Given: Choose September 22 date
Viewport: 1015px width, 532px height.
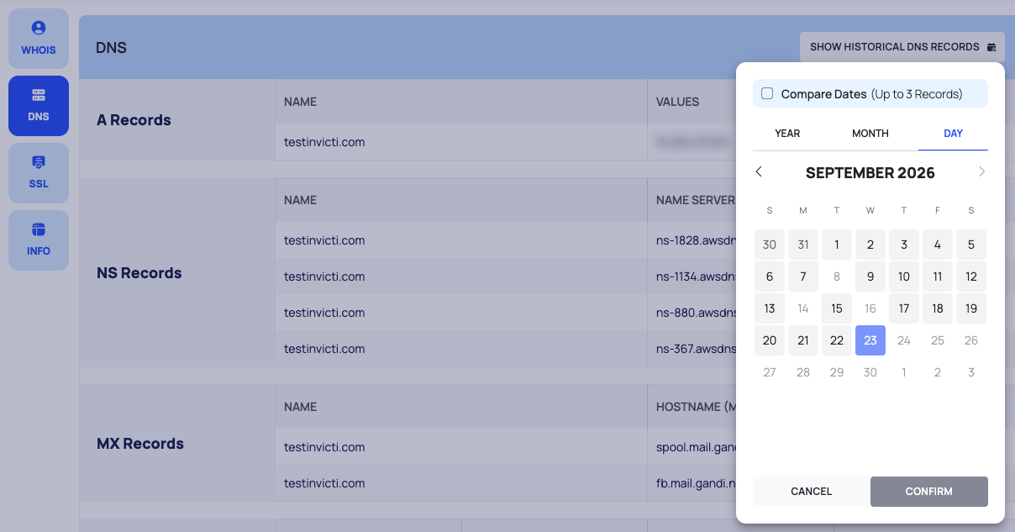Looking at the screenshot, I should coord(837,340).
